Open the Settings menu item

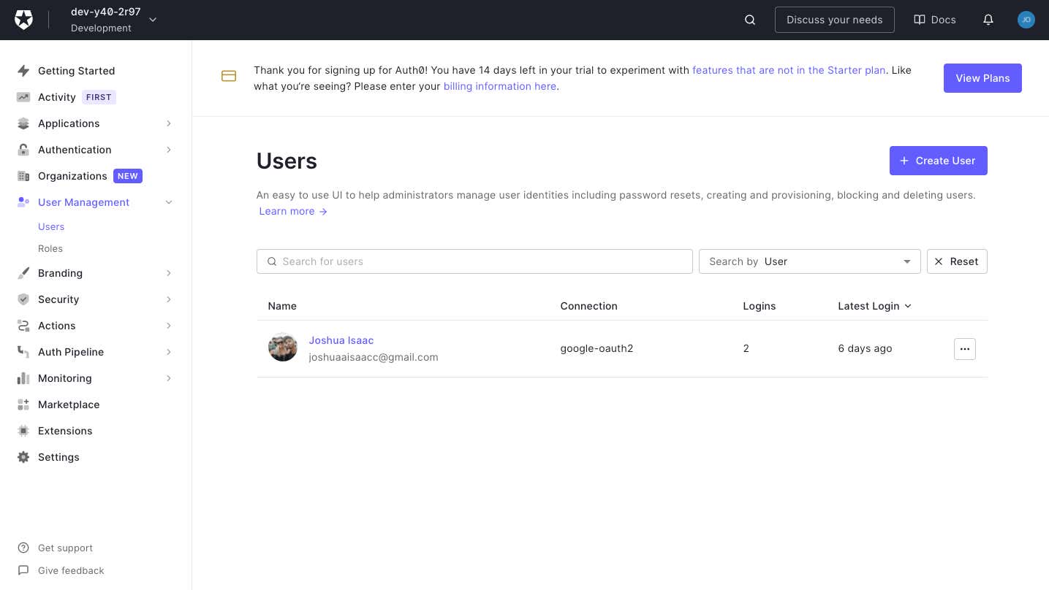tap(58, 457)
